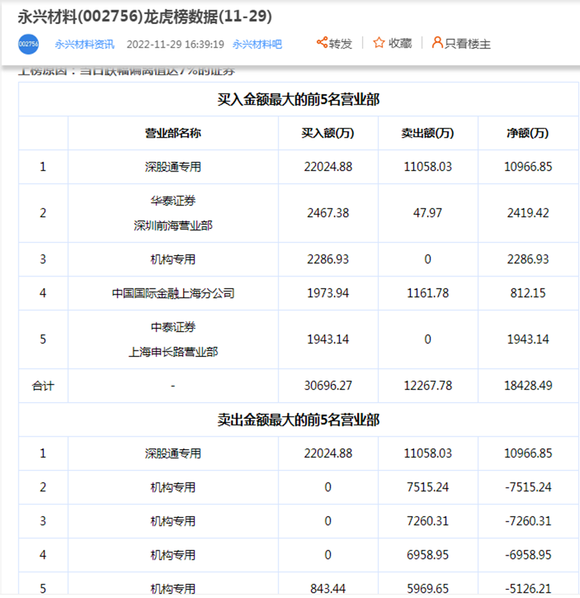Click the value 1161.78
The width and height of the screenshot is (580, 598).
tap(428, 293)
